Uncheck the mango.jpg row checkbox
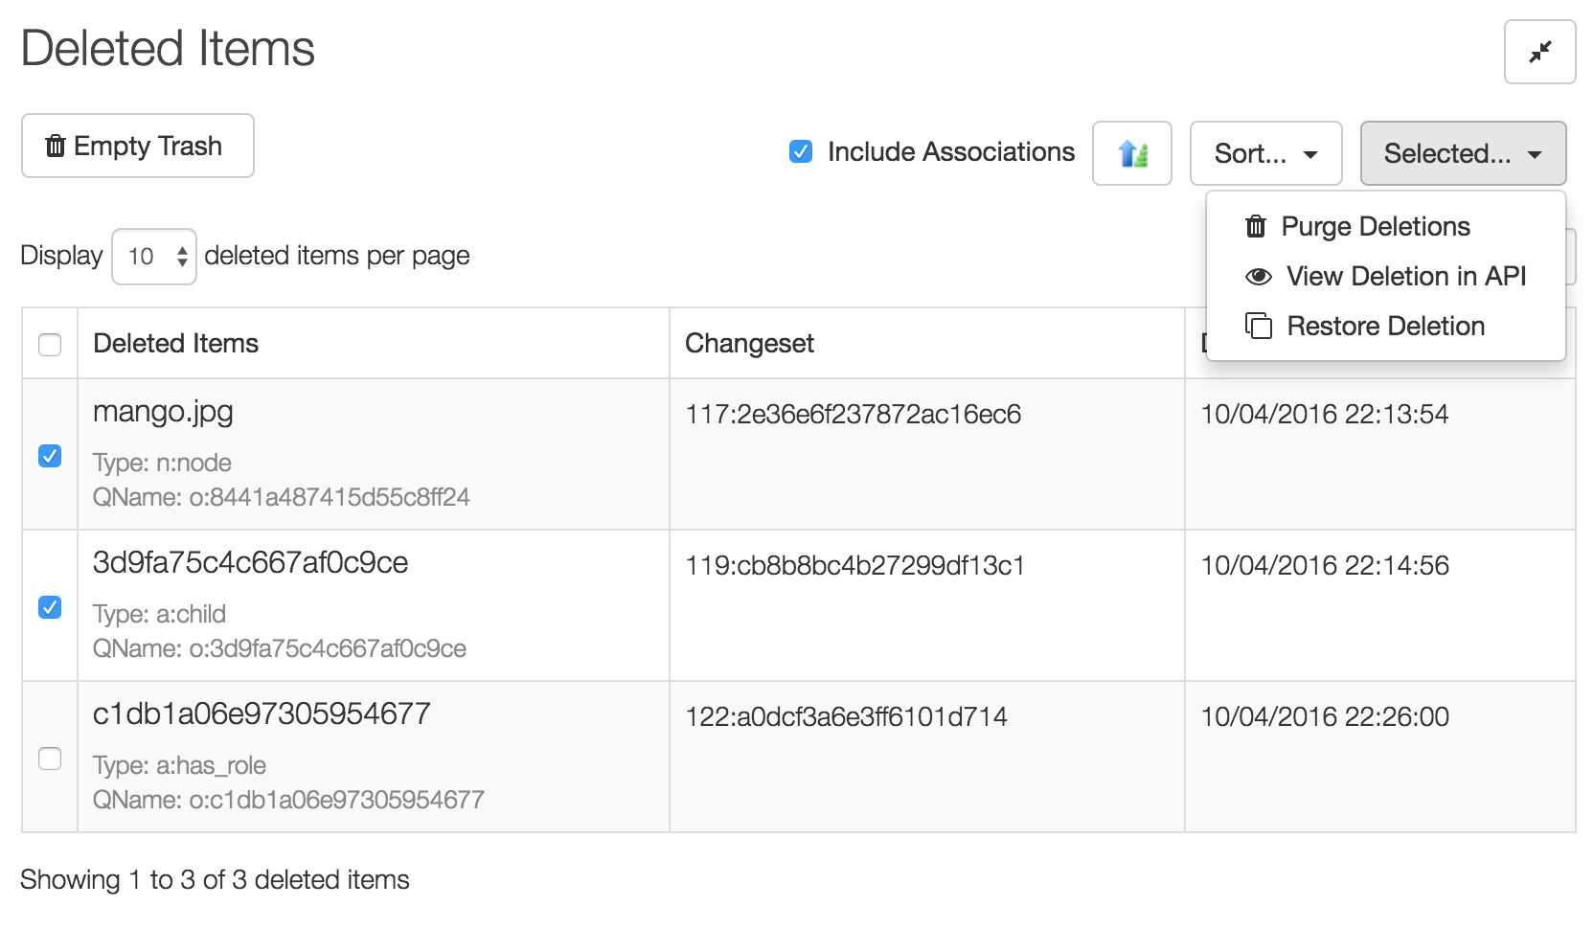Image resolution: width=1594 pixels, height=929 pixels. (50, 456)
